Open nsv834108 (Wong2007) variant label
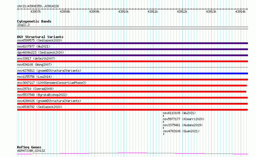 [35, 65]
